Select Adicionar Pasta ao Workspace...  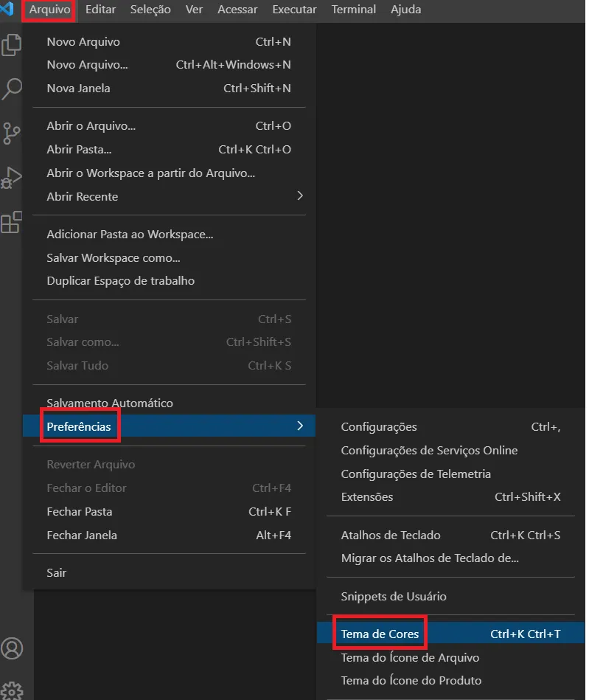click(x=169, y=235)
